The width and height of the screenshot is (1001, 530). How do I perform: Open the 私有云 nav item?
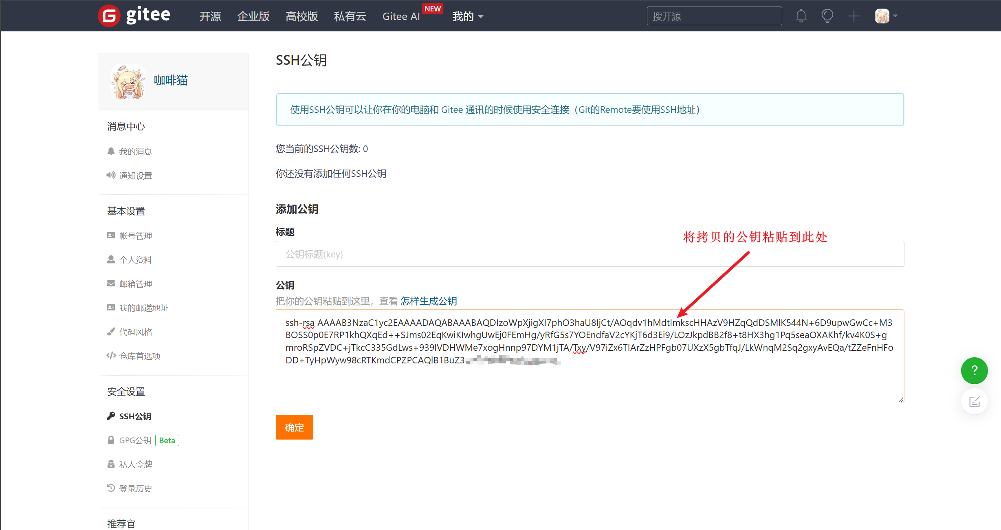coord(350,16)
